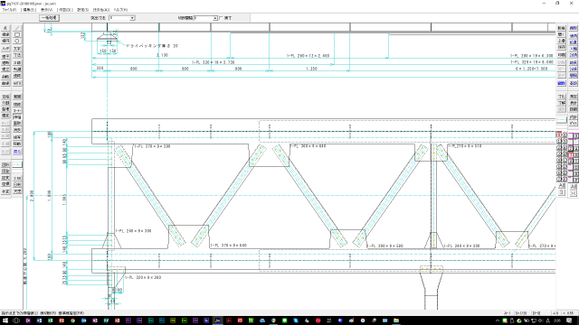Choose the 消去 erase tool
The image size is (579, 325).
[17, 130]
